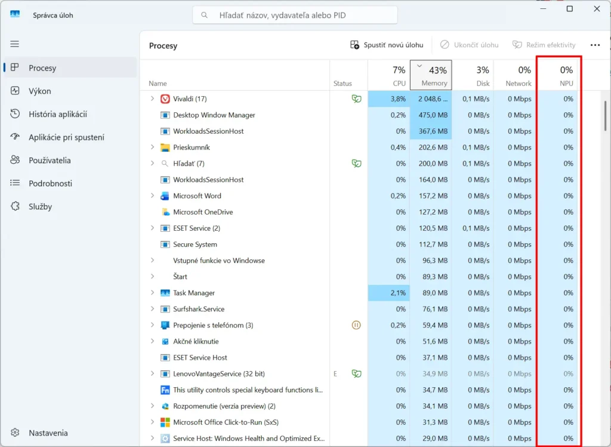Expand the Štart process group
This screenshot has width=611, height=447.
click(x=152, y=277)
